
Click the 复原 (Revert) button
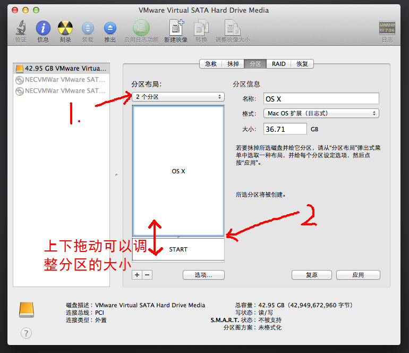click(x=311, y=275)
